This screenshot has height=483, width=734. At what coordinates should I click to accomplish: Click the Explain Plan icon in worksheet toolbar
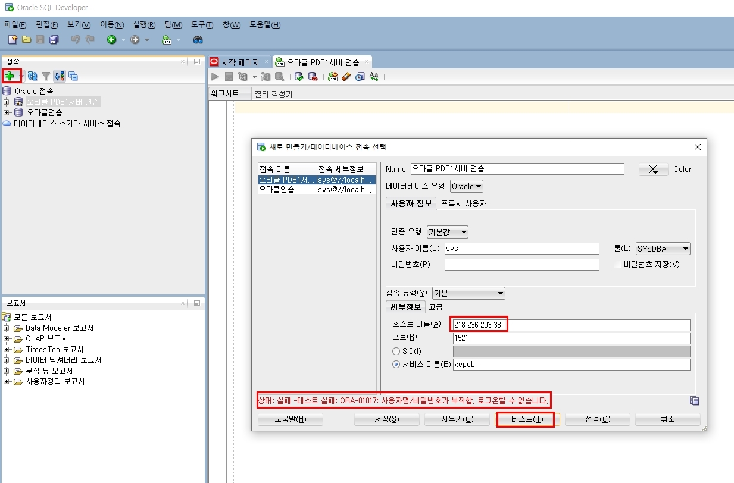click(242, 76)
